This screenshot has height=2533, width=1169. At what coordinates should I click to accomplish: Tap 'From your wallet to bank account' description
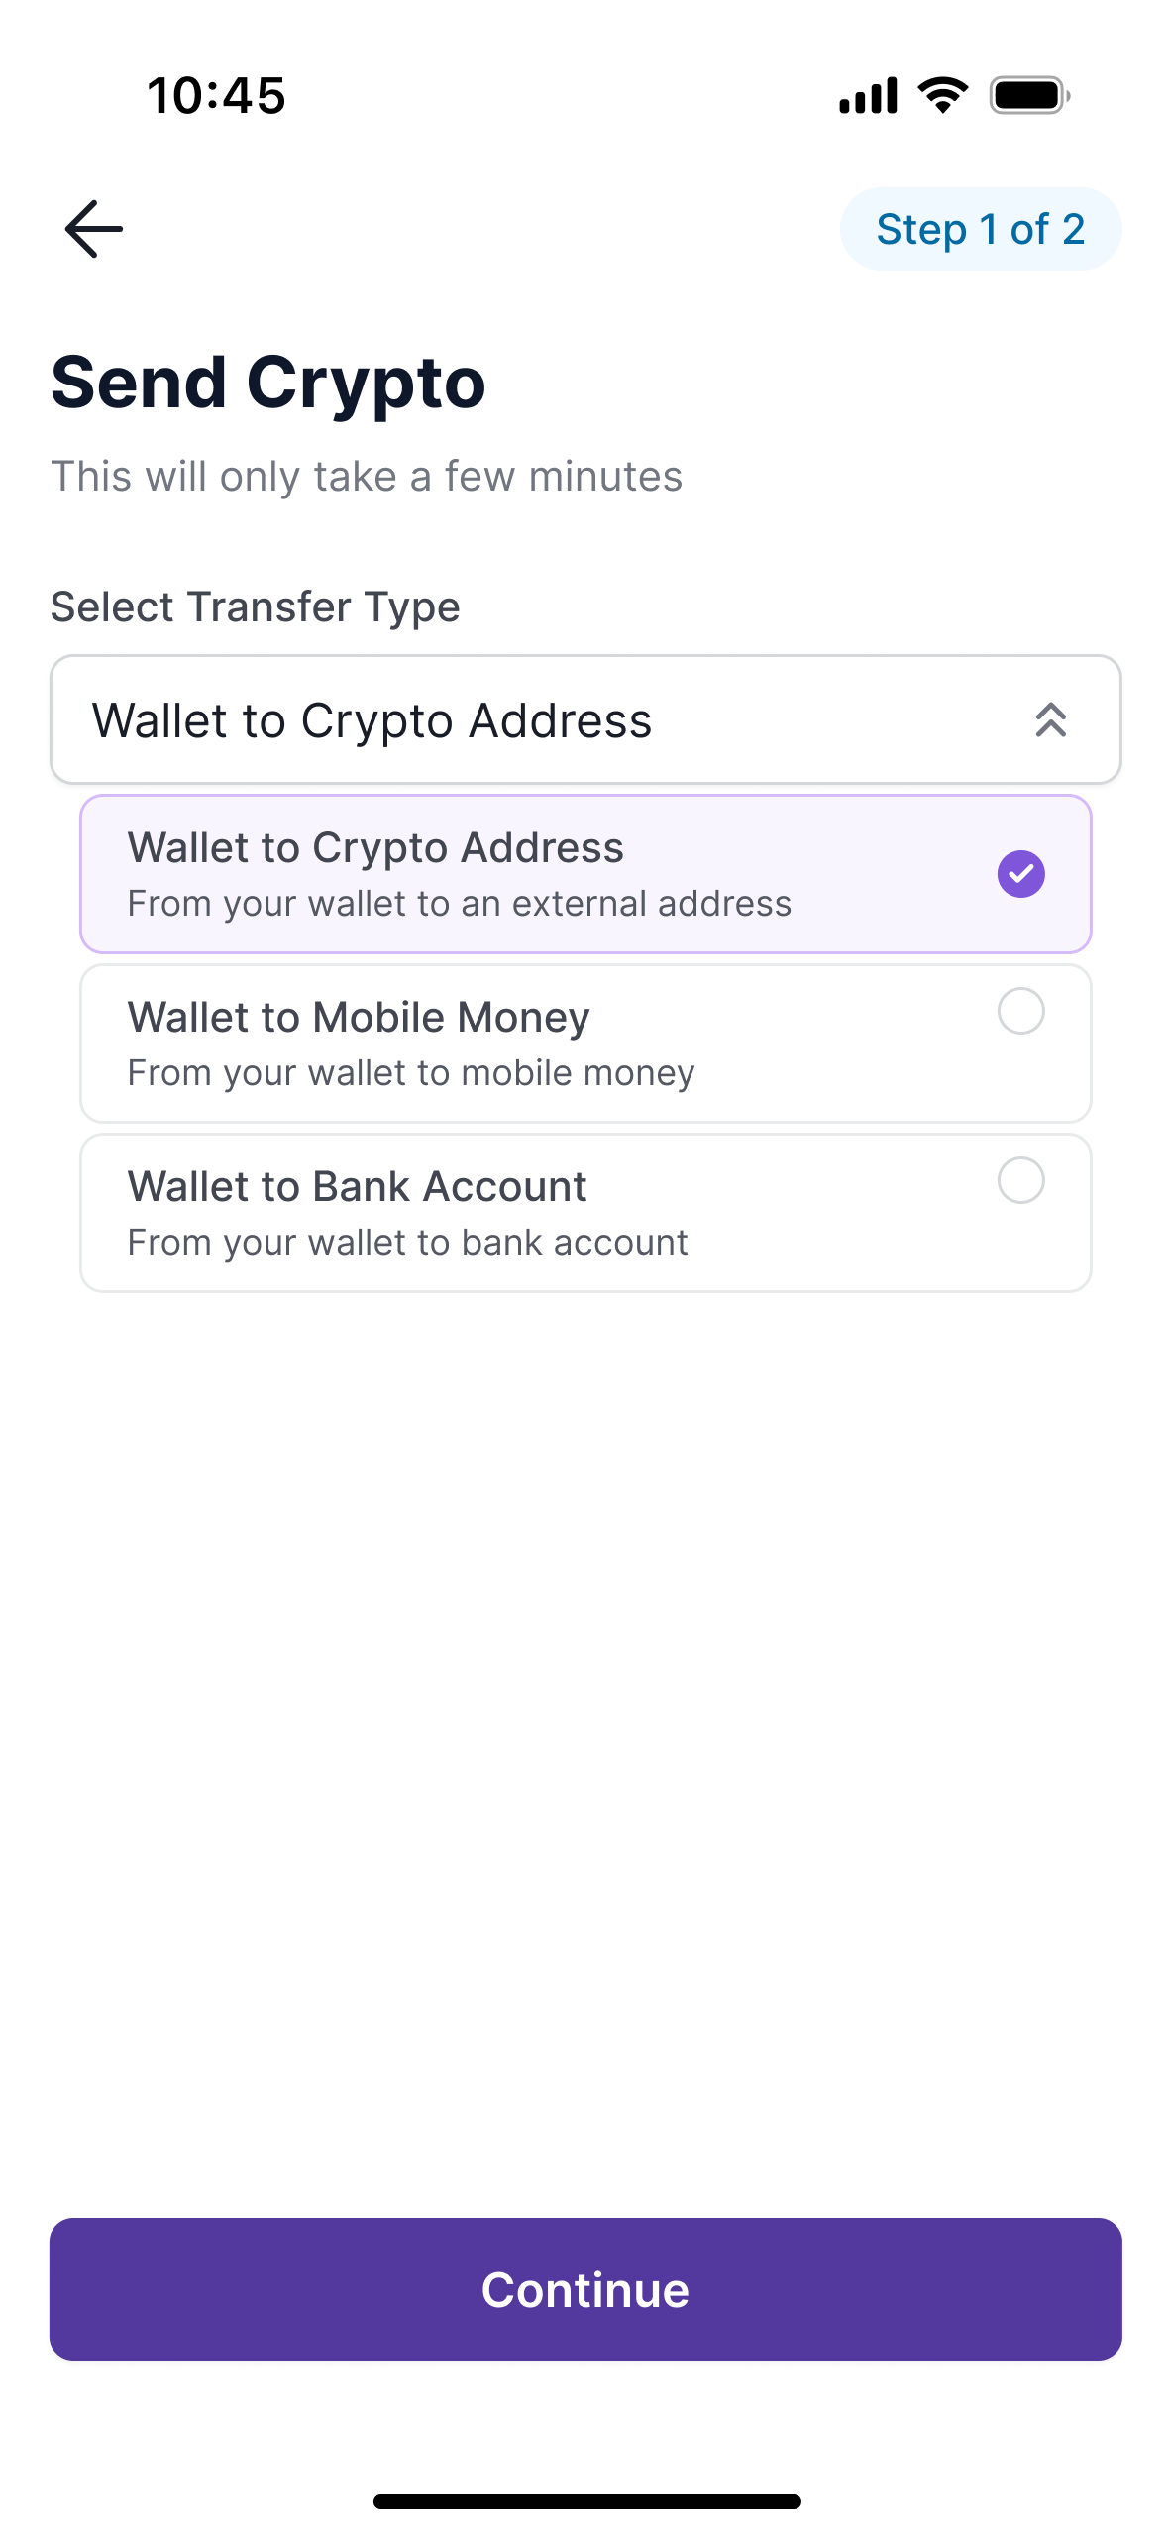(407, 1243)
